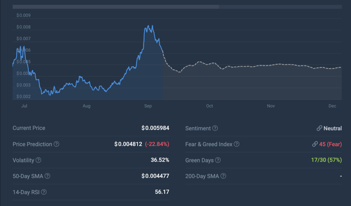Click the chain link icon beside Neutral

point(319,128)
